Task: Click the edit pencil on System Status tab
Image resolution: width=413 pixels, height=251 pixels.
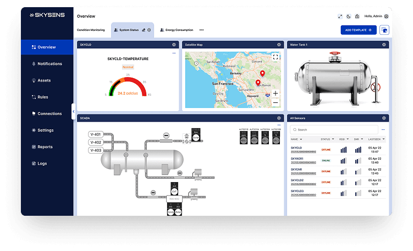Action: [144, 30]
